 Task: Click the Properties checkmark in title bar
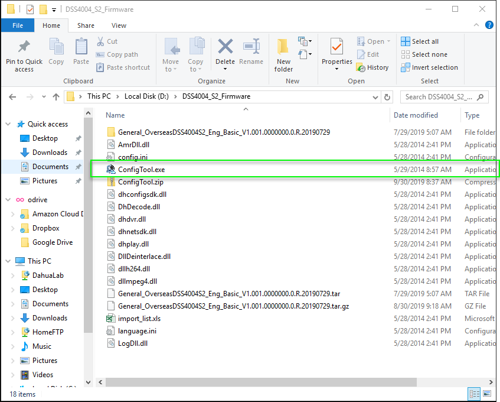[x=30, y=9]
